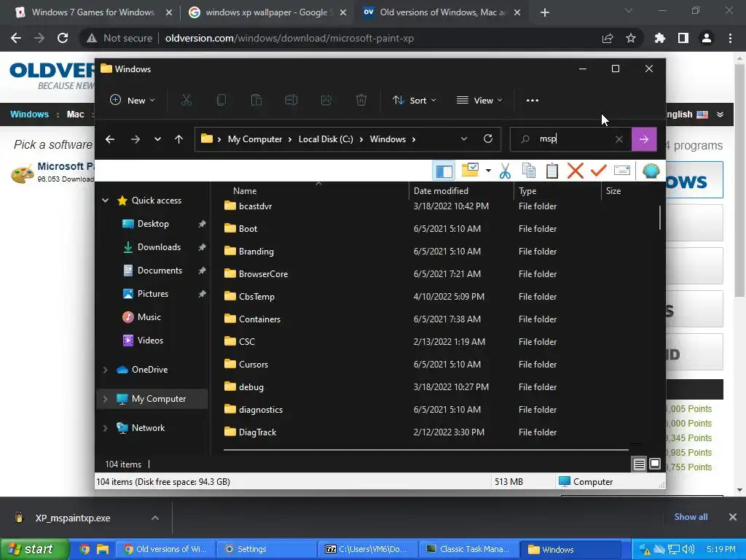Open the New dropdown in Explorer
Screen dimensions: 746x560
pos(133,101)
